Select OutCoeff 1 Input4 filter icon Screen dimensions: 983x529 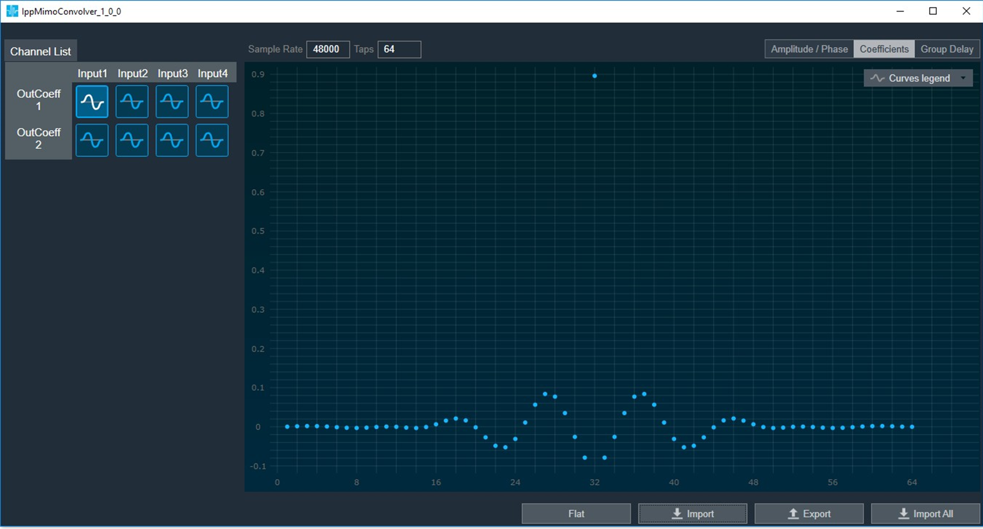click(212, 102)
